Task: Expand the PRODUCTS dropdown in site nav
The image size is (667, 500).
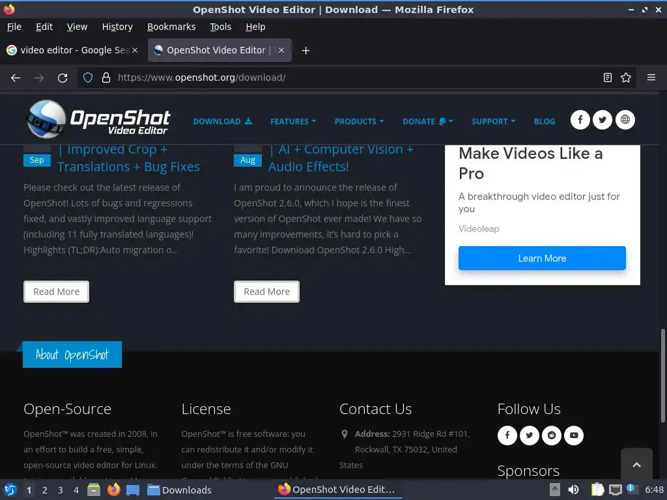Action: pos(359,122)
